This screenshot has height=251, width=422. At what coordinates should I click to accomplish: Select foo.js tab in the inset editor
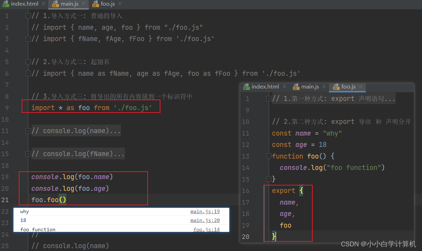tap(348, 87)
